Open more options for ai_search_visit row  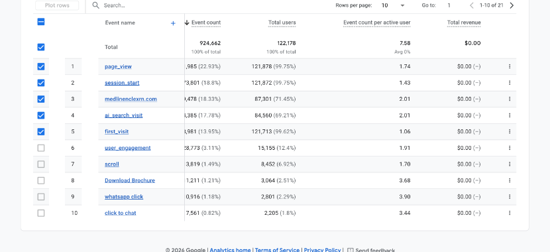coord(510,115)
